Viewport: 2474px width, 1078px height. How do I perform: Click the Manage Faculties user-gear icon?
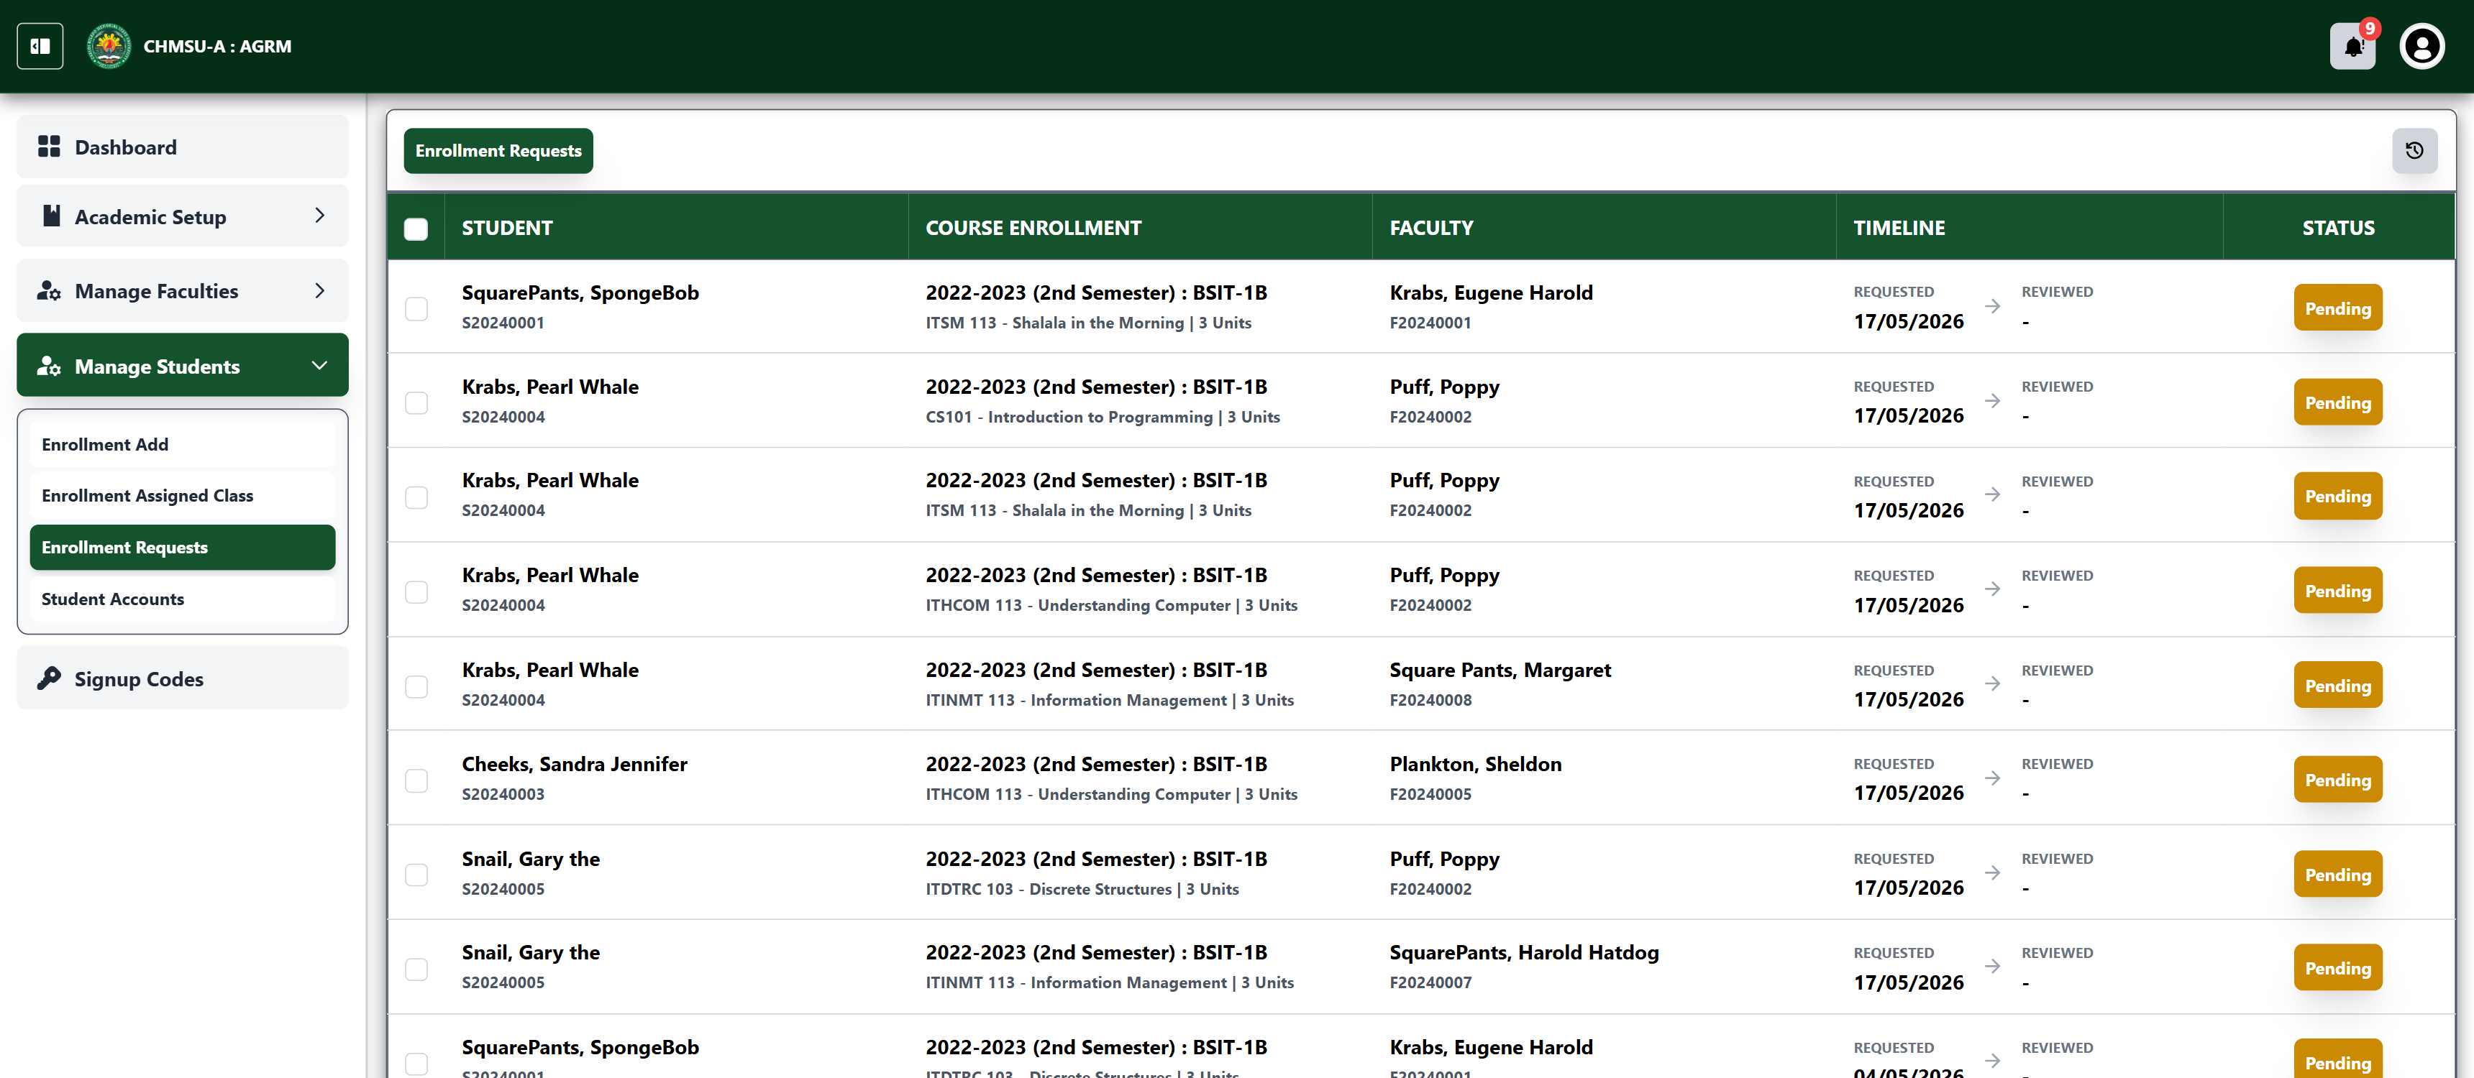tap(49, 291)
